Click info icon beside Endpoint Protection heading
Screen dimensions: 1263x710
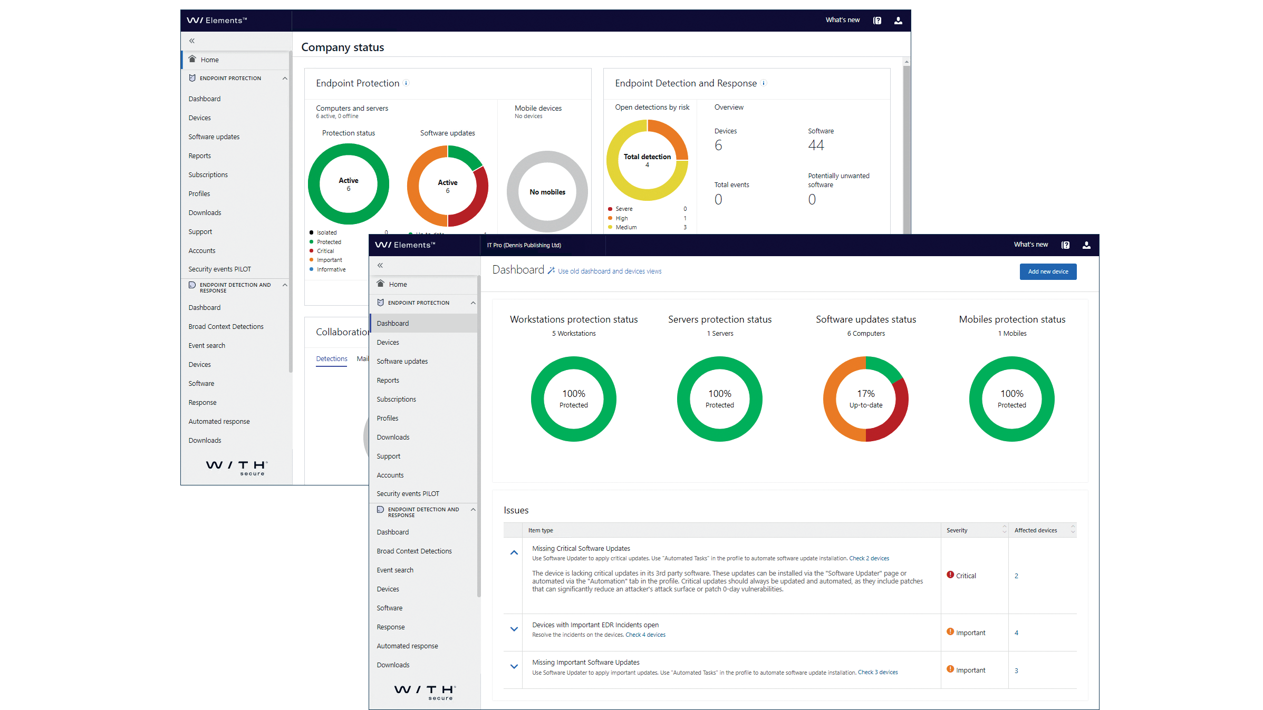coord(406,83)
